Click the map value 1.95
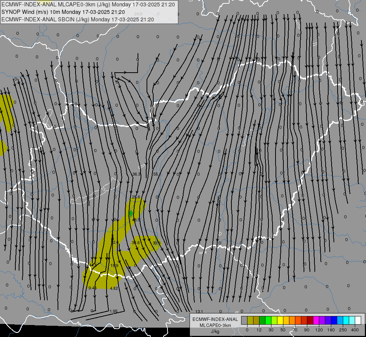The height and width of the screenshot is (337, 366). pyautogui.click(x=114, y=311)
